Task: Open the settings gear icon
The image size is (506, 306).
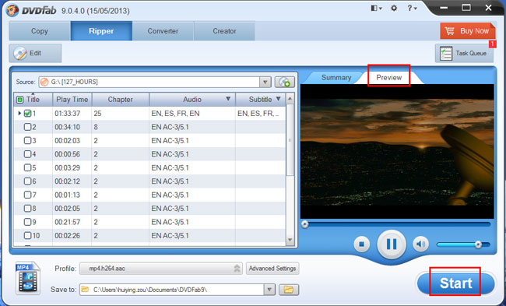Action: coord(394,9)
